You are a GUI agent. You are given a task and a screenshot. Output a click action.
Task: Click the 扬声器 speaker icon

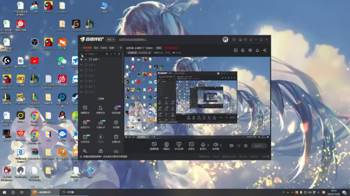point(215,145)
